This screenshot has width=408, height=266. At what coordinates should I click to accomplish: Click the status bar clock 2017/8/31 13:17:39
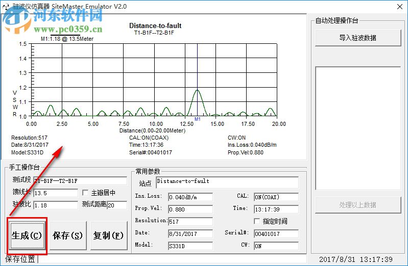[356, 259]
